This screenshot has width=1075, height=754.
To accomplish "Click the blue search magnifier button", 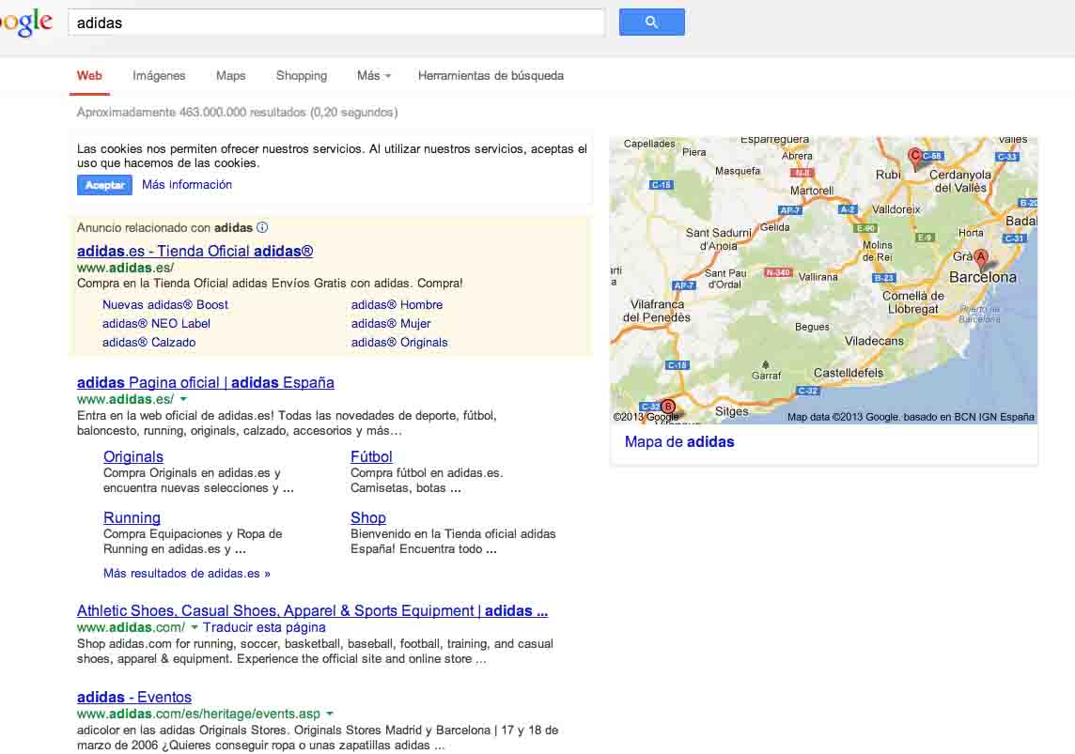I will (x=651, y=22).
